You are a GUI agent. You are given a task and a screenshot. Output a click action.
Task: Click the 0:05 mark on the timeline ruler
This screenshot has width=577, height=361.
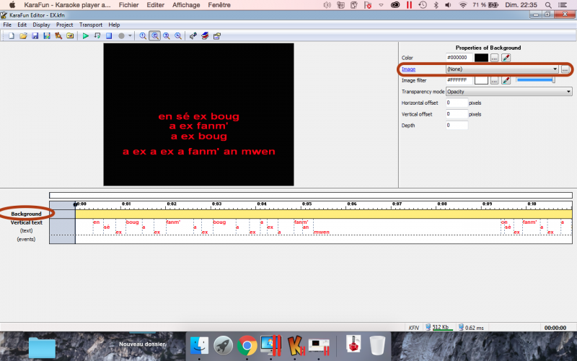tap(307, 204)
